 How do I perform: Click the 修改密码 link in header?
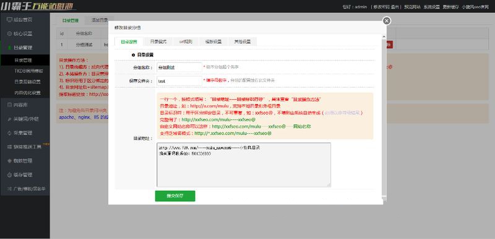click(381, 7)
